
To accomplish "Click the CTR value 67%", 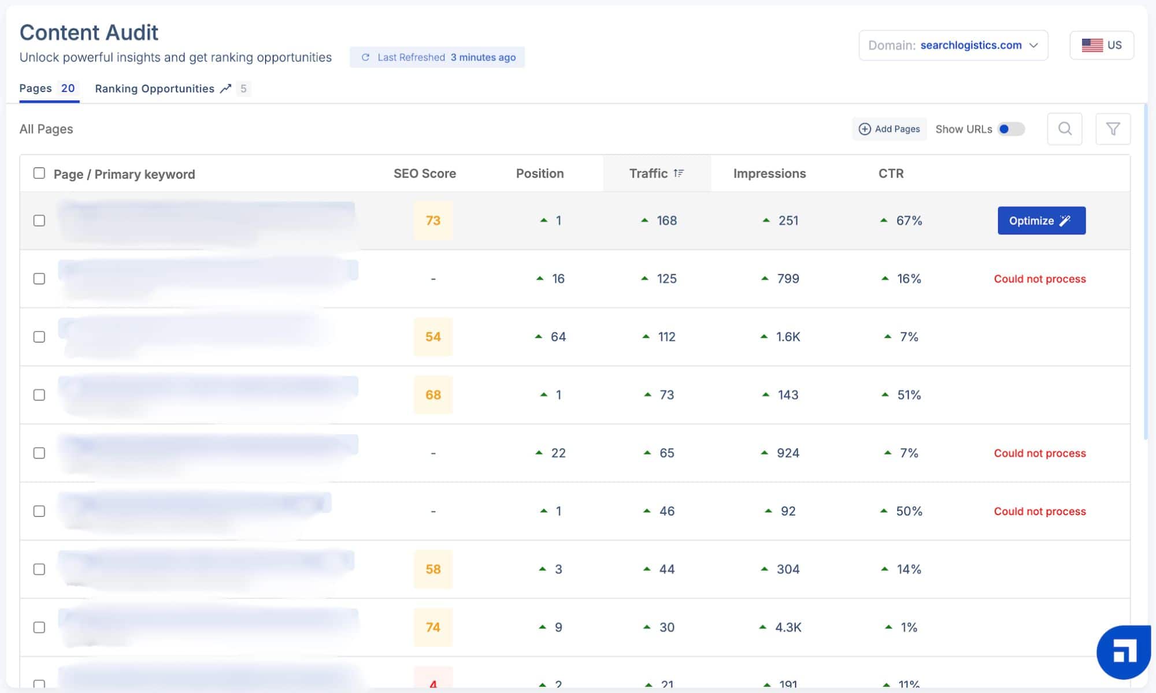I will pyautogui.click(x=909, y=221).
